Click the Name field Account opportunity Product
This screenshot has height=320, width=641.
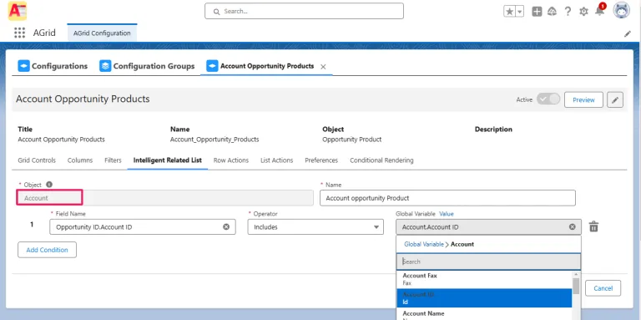tap(447, 198)
